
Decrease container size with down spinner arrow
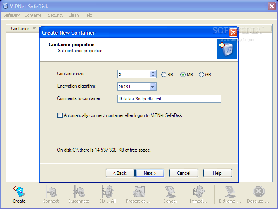[x=153, y=76]
